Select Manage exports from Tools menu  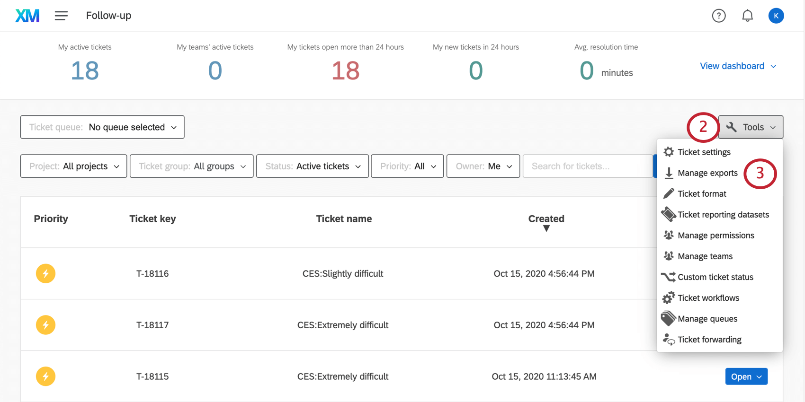click(x=707, y=173)
